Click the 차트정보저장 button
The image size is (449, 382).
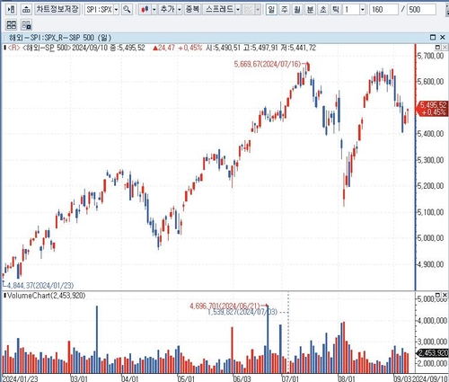tap(57, 10)
